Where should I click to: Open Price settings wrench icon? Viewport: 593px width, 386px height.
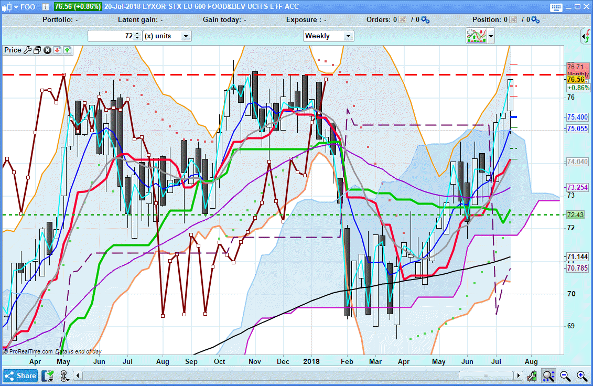click(x=27, y=50)
